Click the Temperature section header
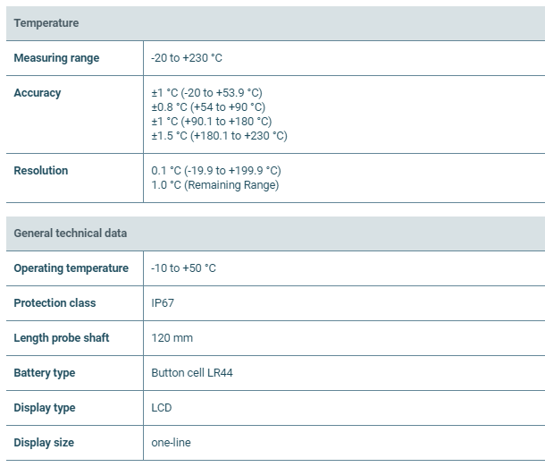The width and height of the screenshot is (545, 467). pyautogui.click(x=46, y=23)
